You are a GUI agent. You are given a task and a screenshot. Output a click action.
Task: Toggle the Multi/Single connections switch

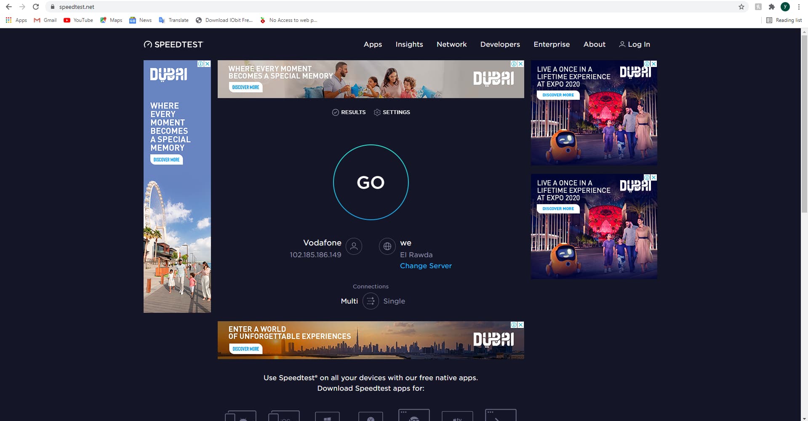(371, 301)
